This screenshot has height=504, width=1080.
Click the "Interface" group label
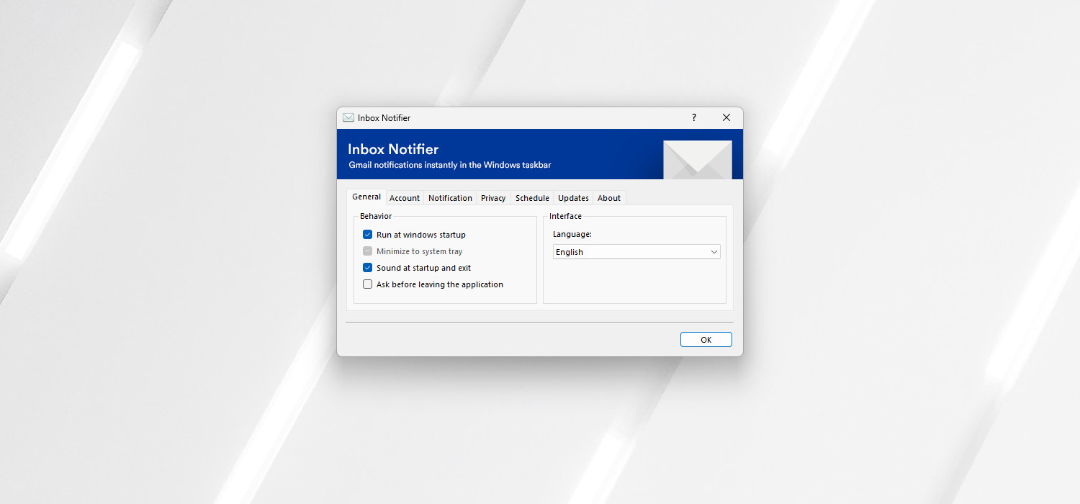565,216
